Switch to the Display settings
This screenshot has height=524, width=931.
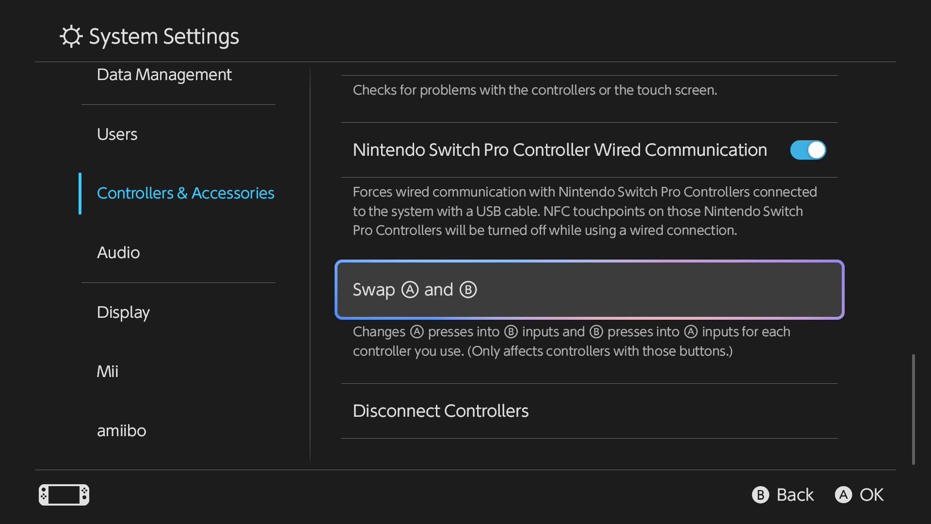tap(123, 312)
